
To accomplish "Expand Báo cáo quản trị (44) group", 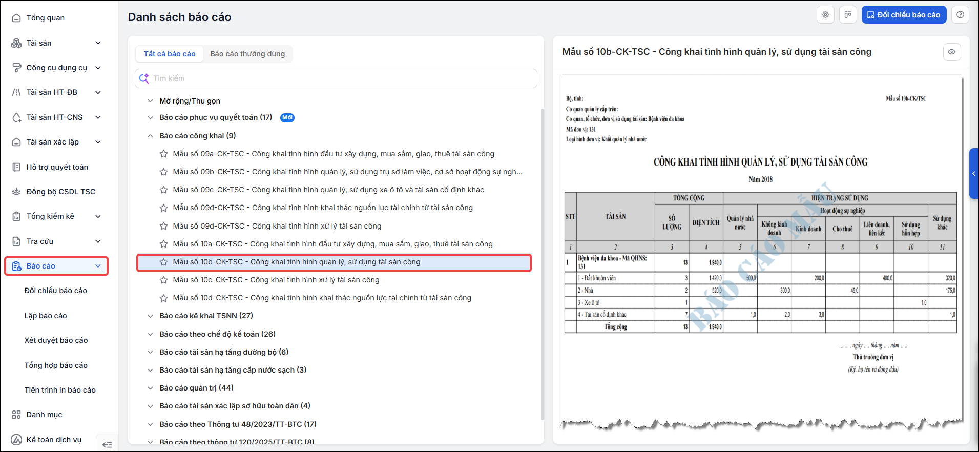I will click(150, 388).
